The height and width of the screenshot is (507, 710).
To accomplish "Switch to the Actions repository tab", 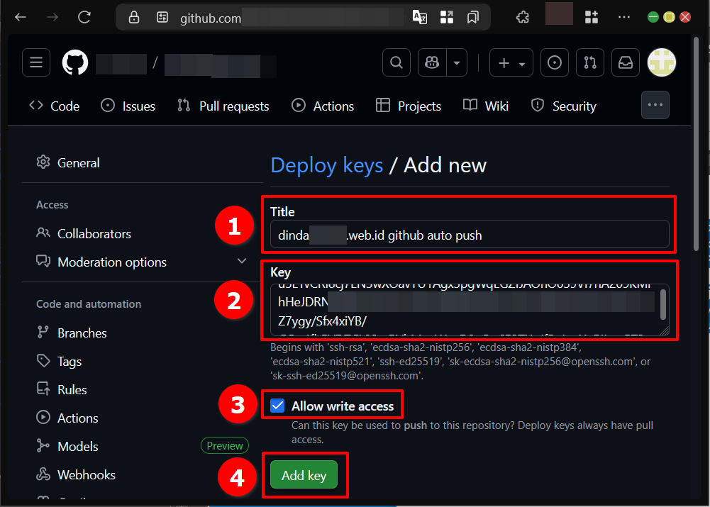I will 323,106.
